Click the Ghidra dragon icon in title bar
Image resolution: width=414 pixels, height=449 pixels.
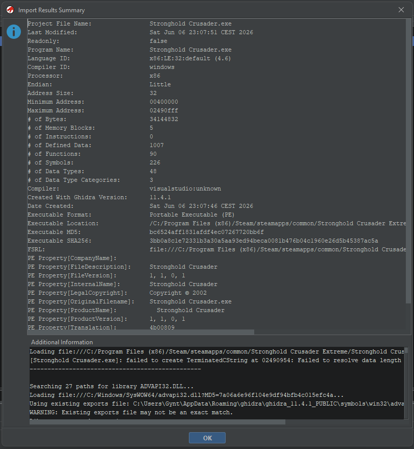[x=10, y=10]
